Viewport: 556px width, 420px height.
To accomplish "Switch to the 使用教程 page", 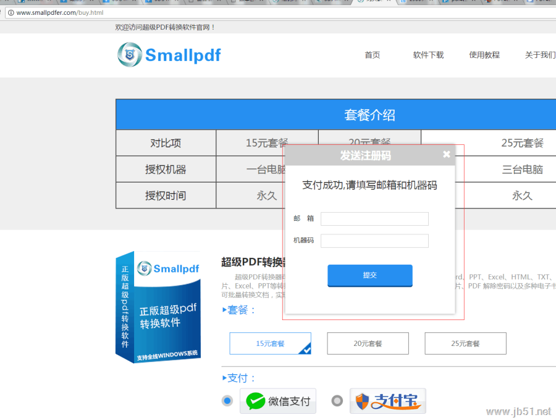I will point(486,55).
